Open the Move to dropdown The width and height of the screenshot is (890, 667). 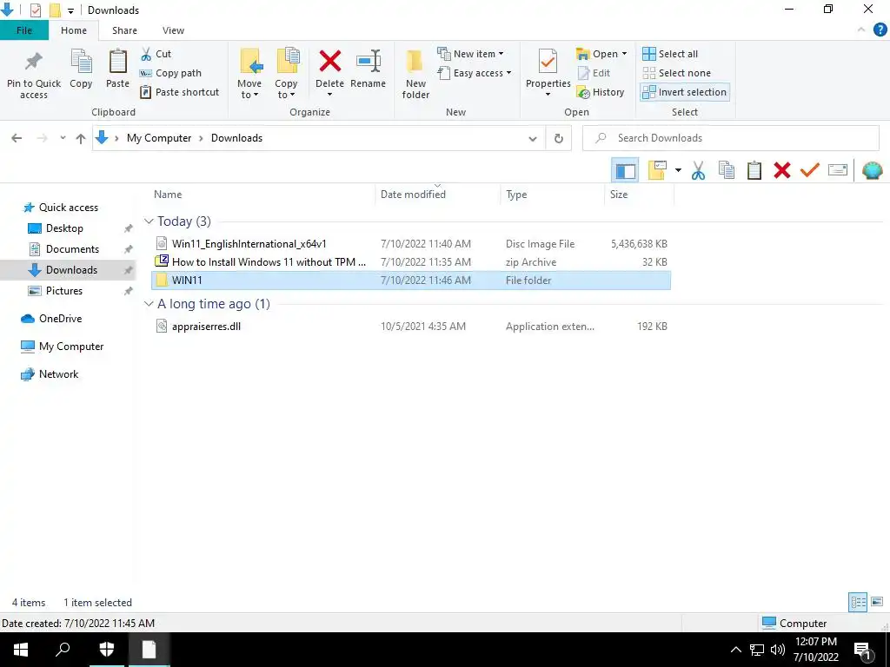[x=249, y=75]
